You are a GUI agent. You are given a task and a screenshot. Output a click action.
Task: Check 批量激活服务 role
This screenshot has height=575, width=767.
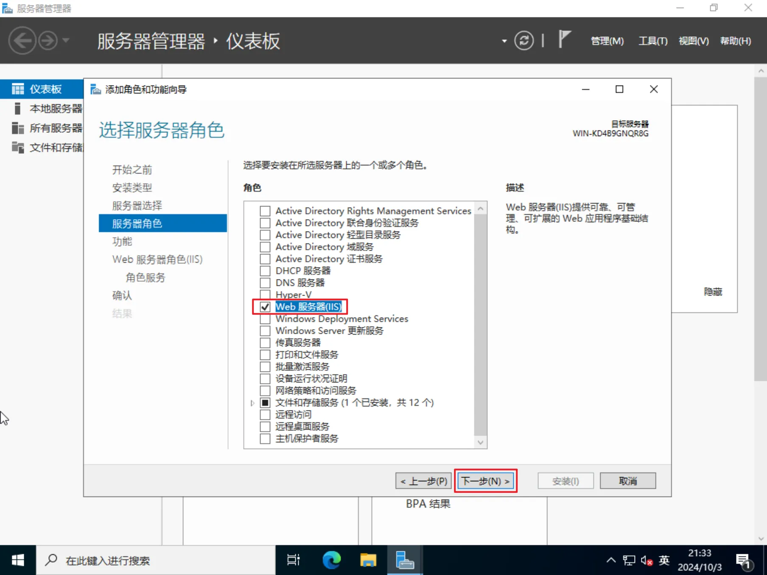click(265, 366)
